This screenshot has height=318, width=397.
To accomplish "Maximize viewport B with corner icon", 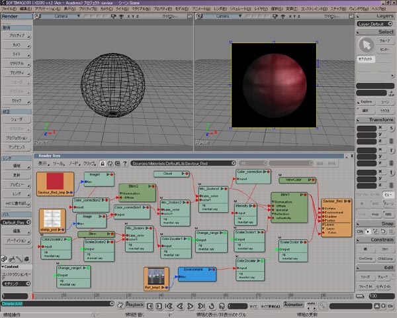I will [351, 16].
